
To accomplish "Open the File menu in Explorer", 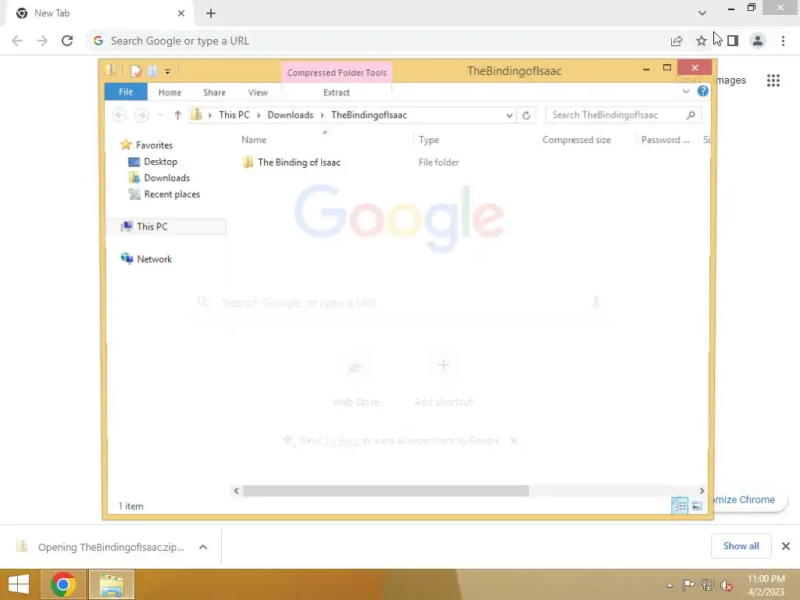I will (x=126, y=92).
